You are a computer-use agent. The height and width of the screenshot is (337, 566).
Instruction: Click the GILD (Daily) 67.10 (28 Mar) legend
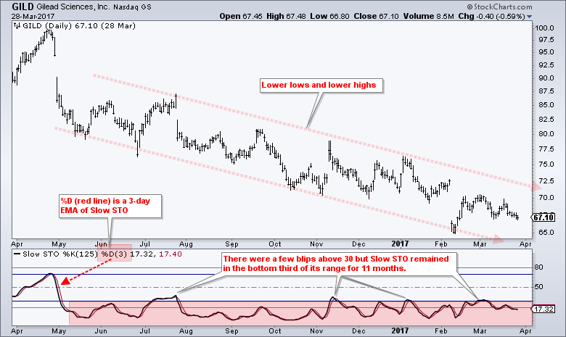[79, 26]
